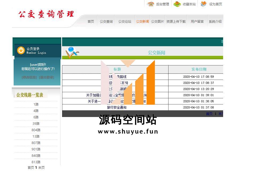Open the 系统介绍 navigation tab

coord(215,22)
